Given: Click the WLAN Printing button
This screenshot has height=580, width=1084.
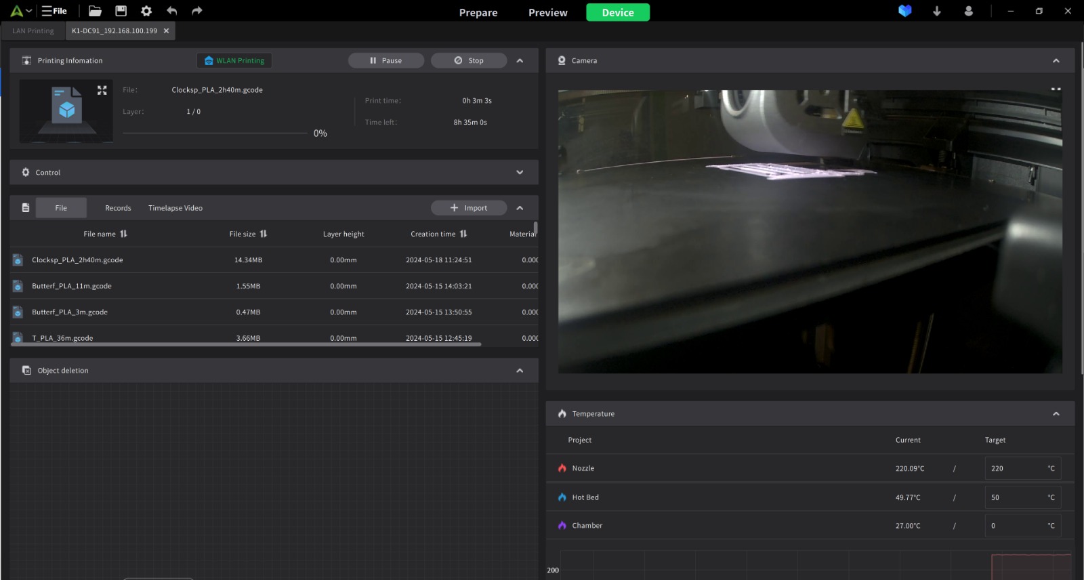Looking at the screenshot, I should click(x=234, y=60).
